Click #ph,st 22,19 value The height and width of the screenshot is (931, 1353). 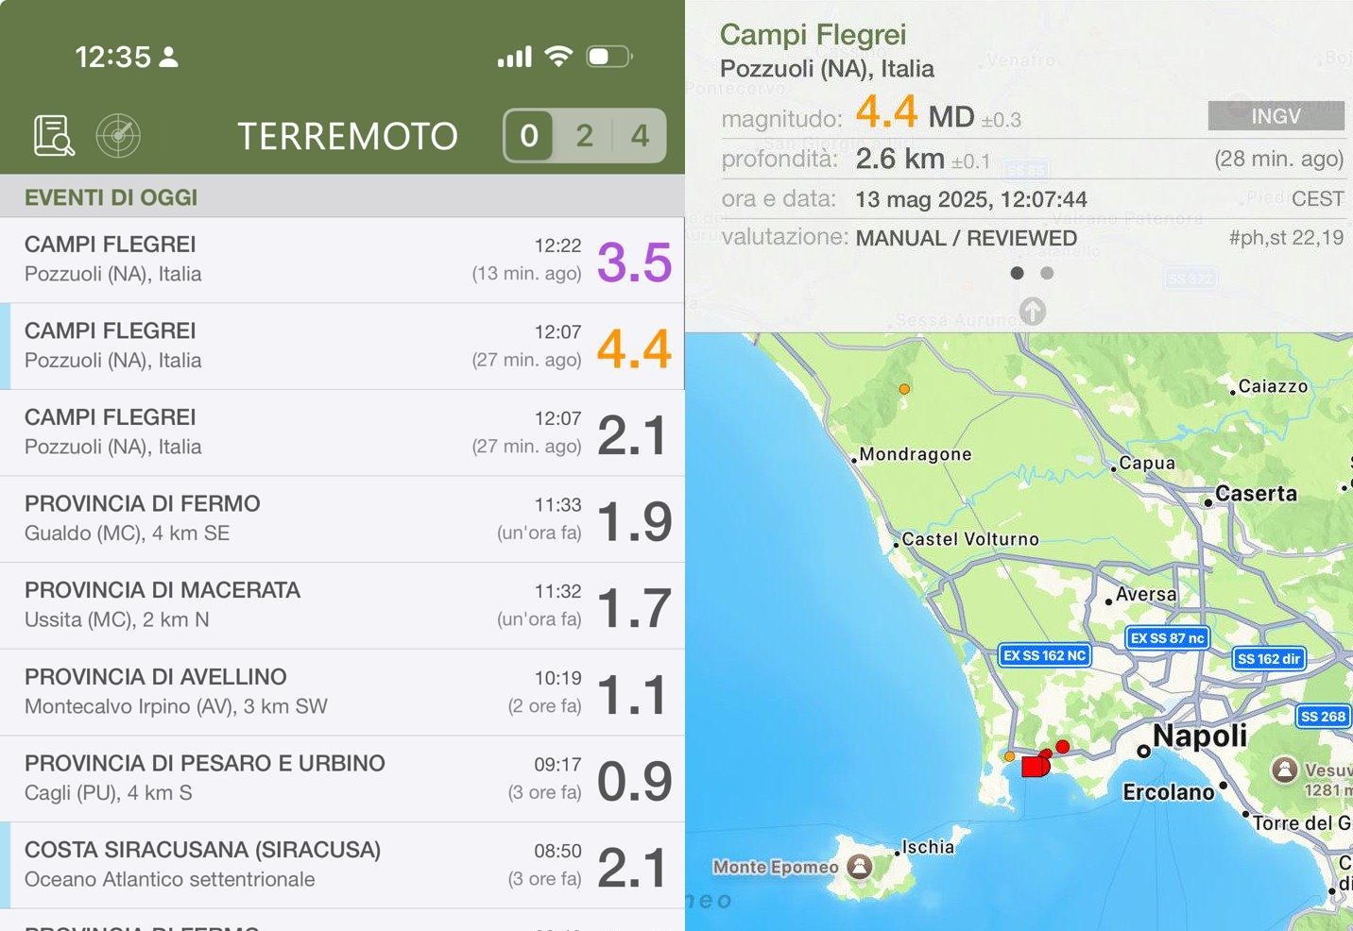(x=1286, y=238)
